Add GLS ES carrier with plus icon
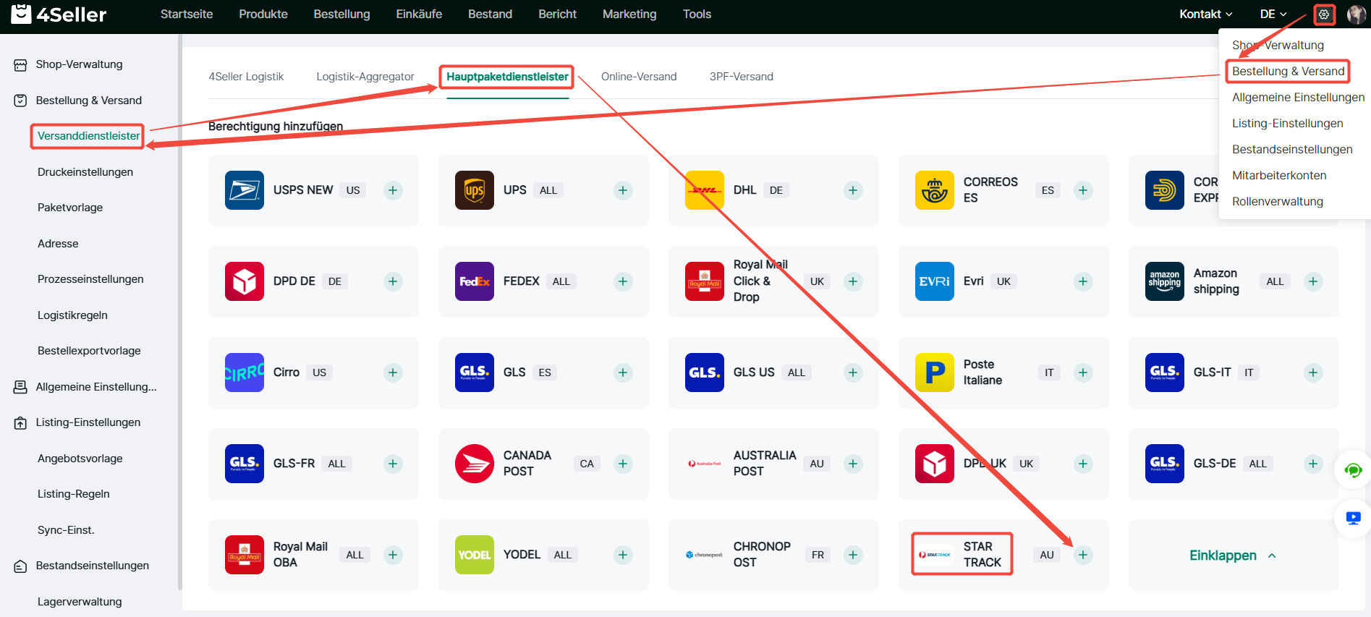1371x617 pixels. tap(623, 373)
